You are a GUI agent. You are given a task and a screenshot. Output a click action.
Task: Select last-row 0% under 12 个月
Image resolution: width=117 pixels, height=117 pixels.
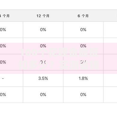pyautogui.click(x=43, y=95)
